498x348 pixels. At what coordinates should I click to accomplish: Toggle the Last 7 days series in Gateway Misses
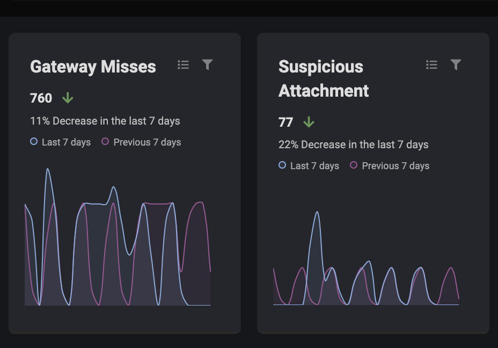(x=60, y=142)
